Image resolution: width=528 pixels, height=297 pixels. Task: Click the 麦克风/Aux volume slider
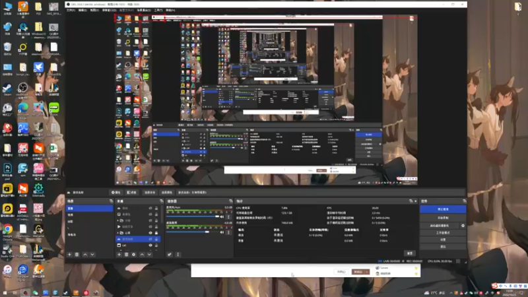pos(193,217)
